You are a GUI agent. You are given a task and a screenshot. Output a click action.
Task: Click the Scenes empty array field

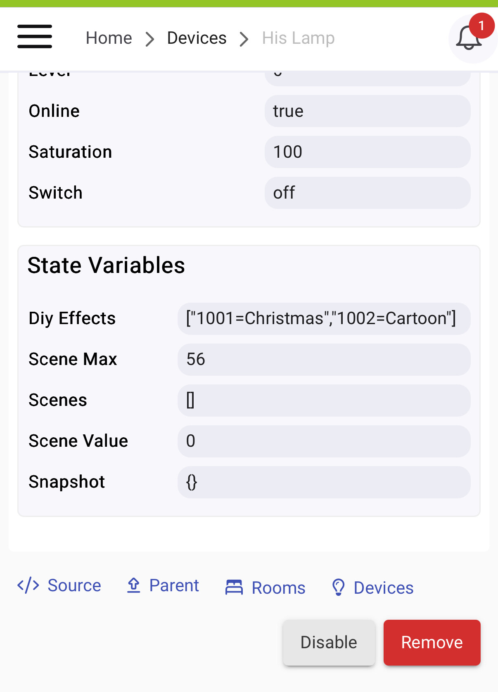tap(324, 400)
